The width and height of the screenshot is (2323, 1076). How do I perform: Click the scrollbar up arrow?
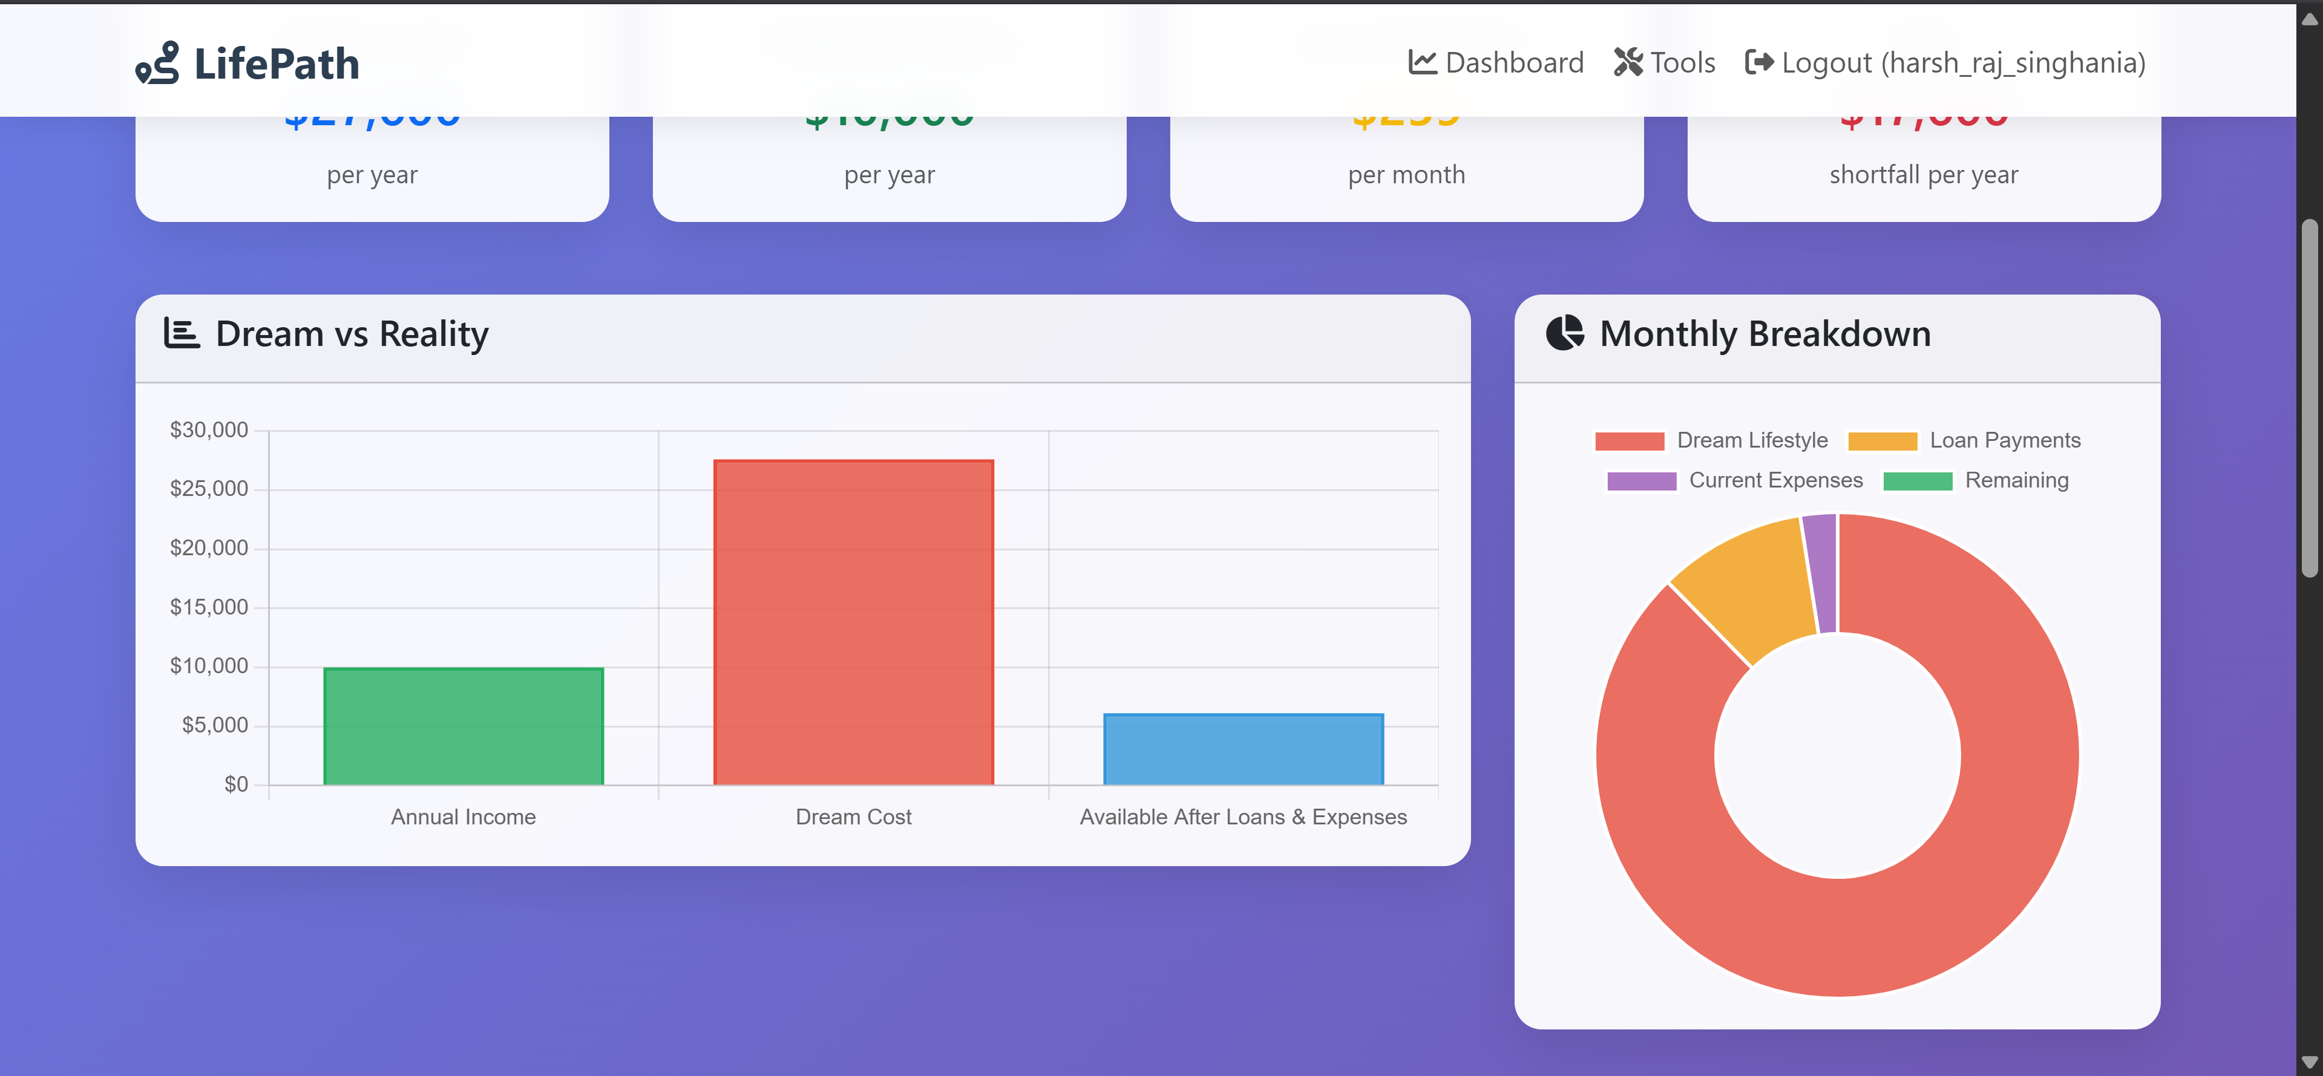[x=2308, y=19]
